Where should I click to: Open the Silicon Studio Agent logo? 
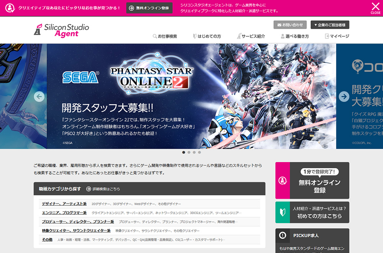[62, 31]
